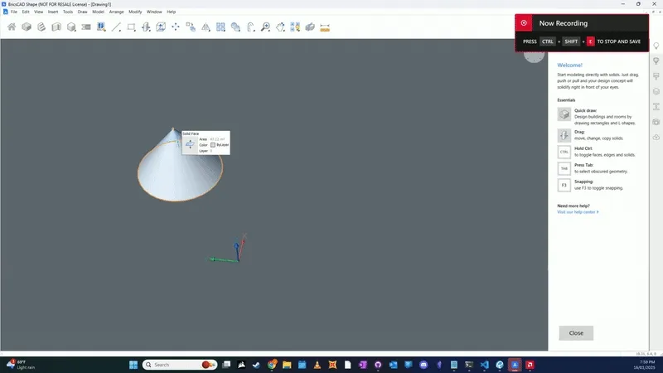Select the wall/door panel tool icon
Image resolution: width=663 pixels, height=373 pixels.
(x=56, y=27)
